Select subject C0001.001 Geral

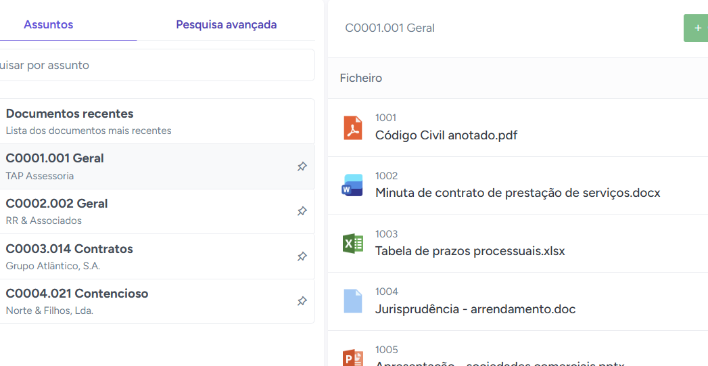pyautogui.click(x=156, y=166)
